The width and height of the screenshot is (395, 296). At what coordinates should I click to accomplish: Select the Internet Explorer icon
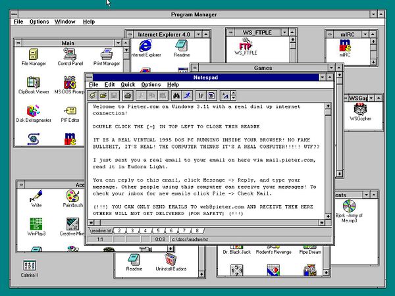click(x=145, y=49)
